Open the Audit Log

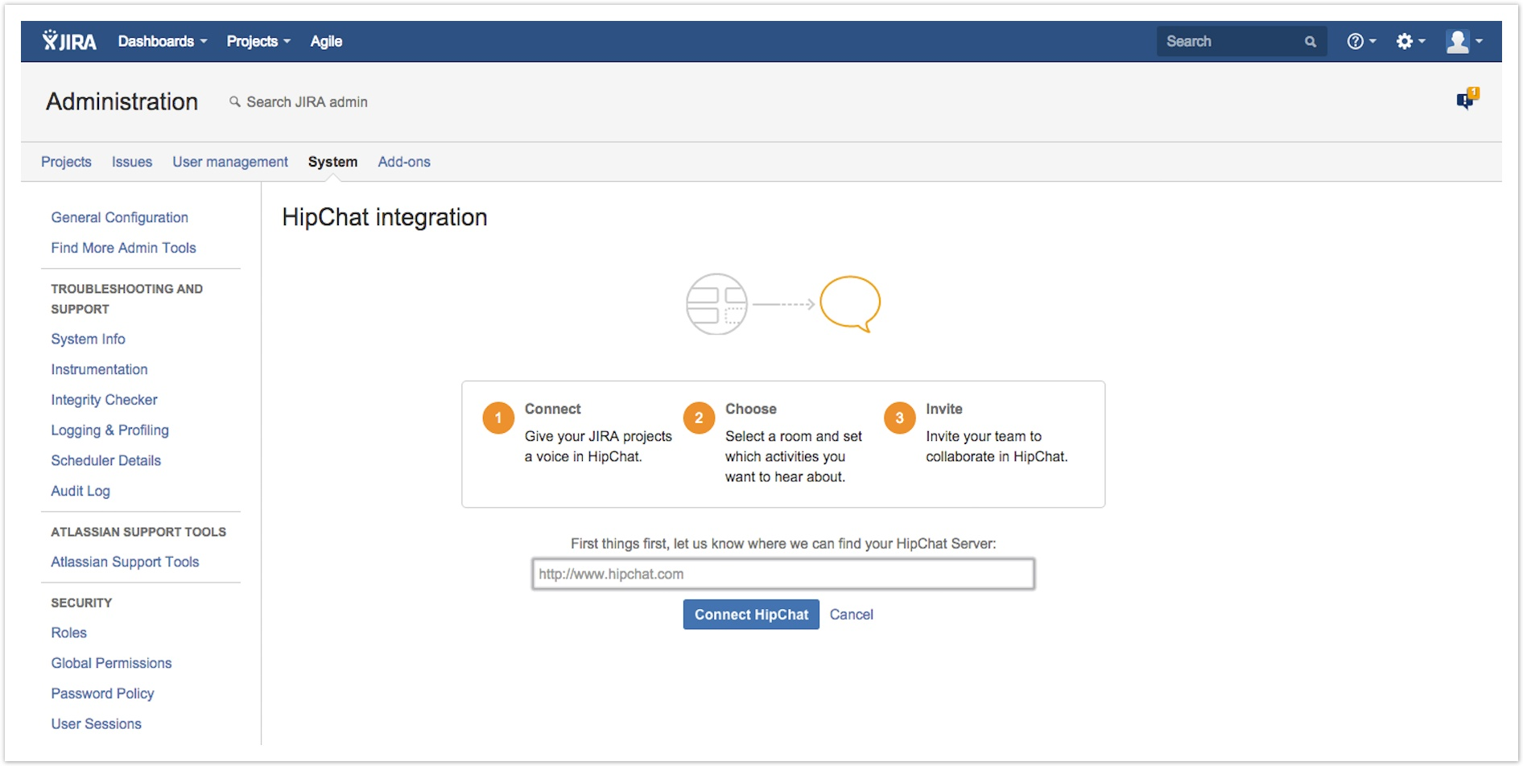tap(80, 491)
